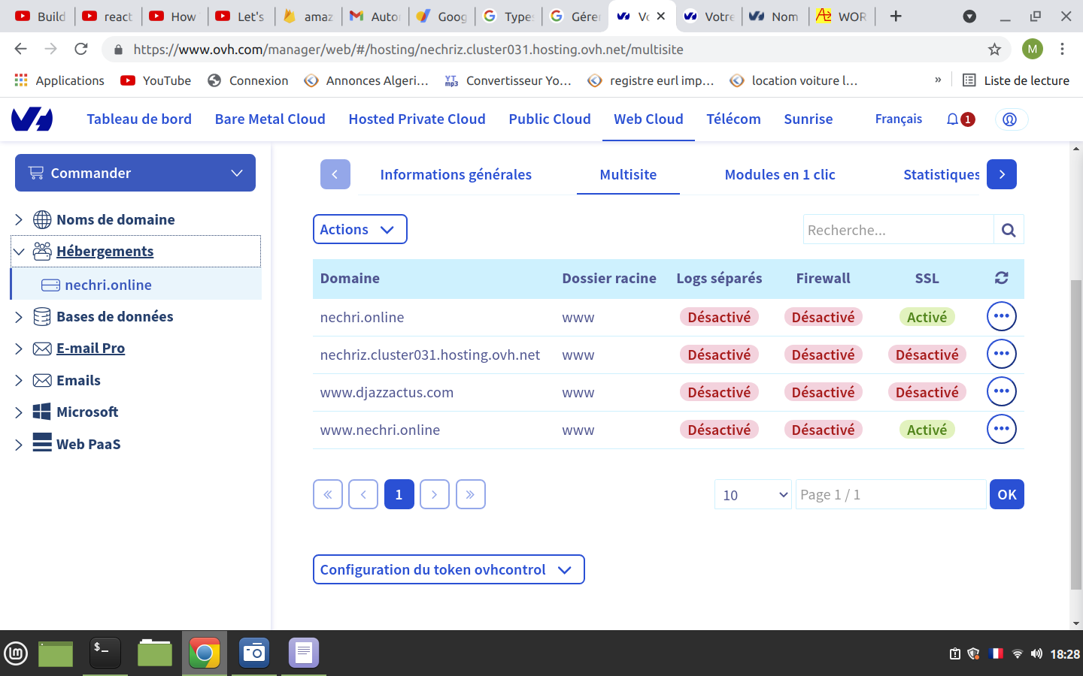The height and width of the screenshot is (676, 1083).
Task: Open the rows-per-page dropdown showing 10
Action: click(x=753, y=494)
